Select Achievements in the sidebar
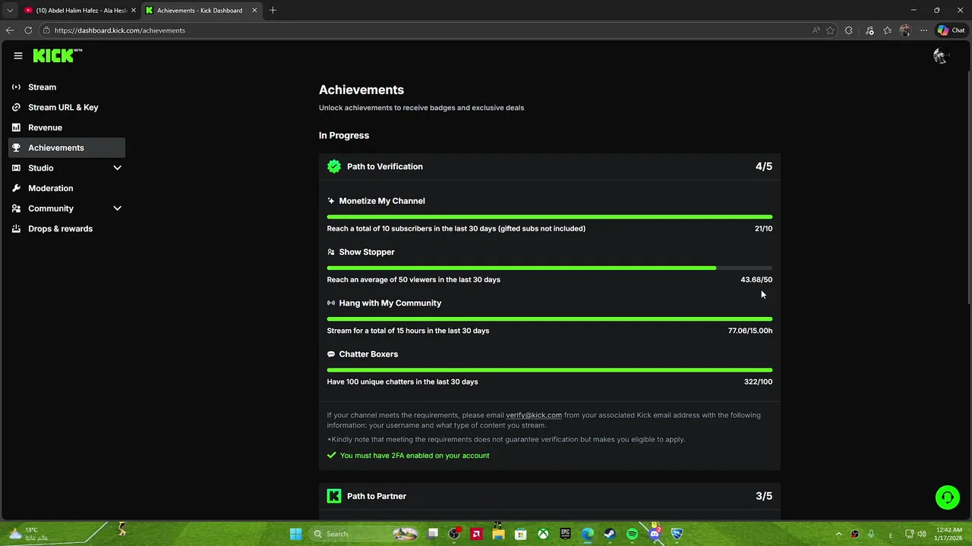The width and height of the screenshot is (972, 546). (x=67, y=148)
